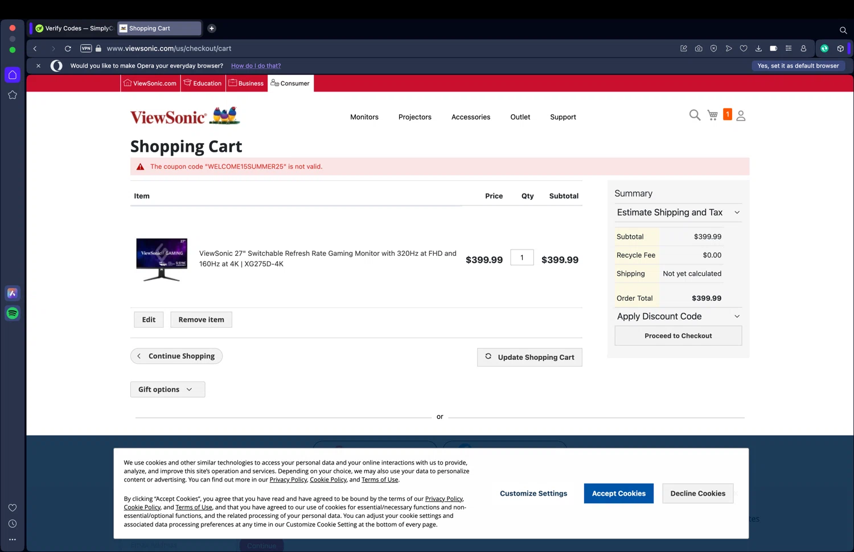Click the send flow arrow icon
This screenshot has height=552, width=854.
point(729,48)
